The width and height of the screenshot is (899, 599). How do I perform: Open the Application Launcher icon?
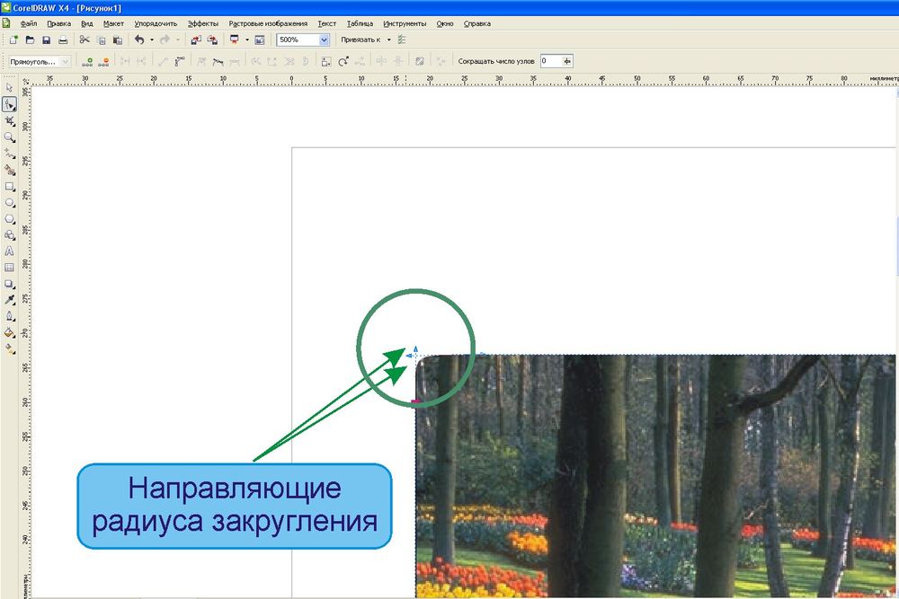(235, 40)
